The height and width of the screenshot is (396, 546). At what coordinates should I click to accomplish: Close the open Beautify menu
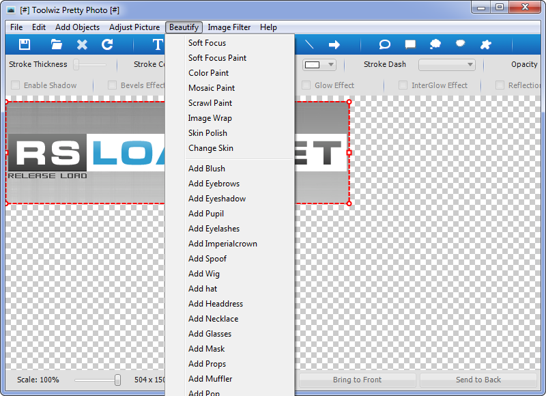click(184, 27)
